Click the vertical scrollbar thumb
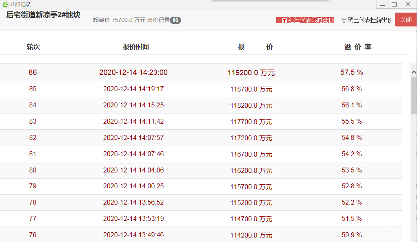Screen dimensions: 417x242 click(x=413, y=96)
